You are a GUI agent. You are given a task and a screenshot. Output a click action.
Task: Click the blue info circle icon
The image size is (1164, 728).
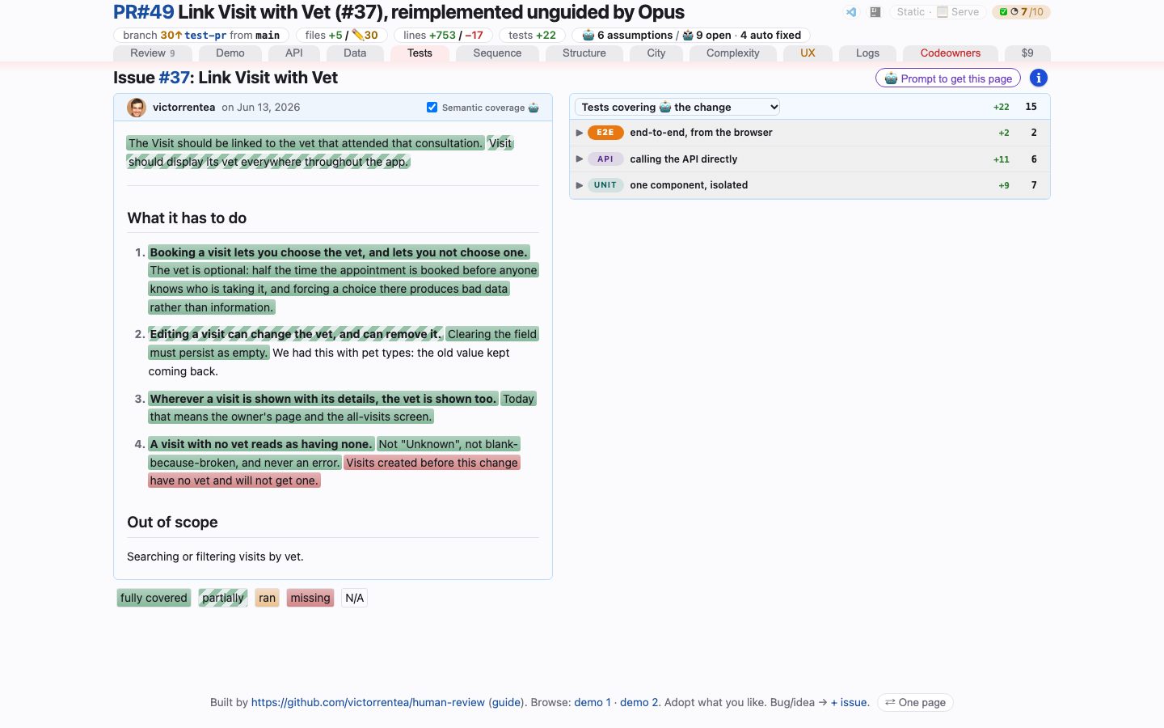pos(1039,78)
